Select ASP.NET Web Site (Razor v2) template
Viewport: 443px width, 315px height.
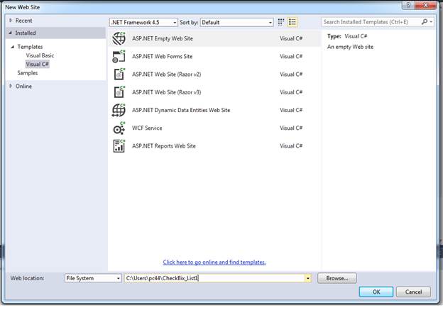pyautogui.click(x=214, y=74)
